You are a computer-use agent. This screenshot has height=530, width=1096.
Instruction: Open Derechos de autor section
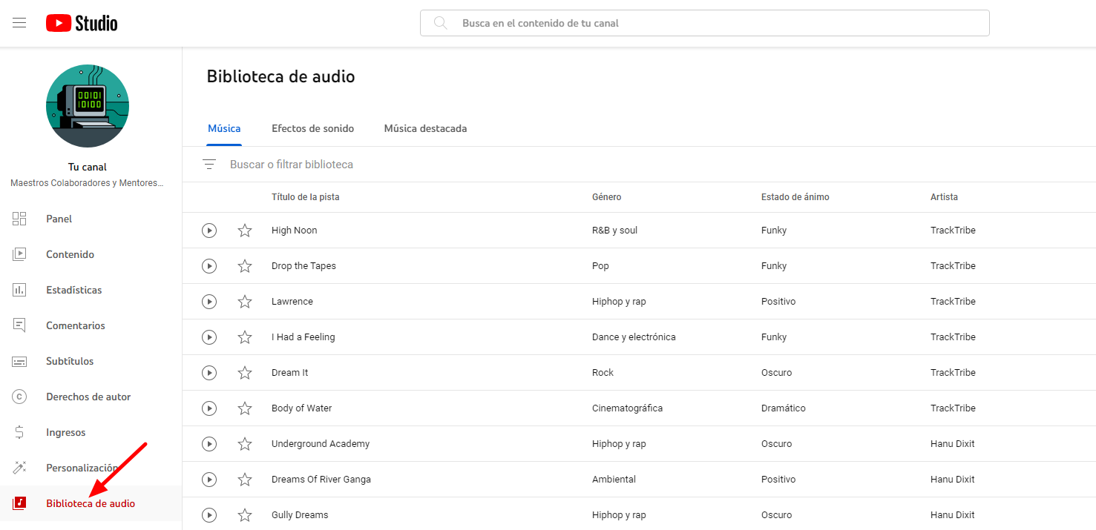coord(91,397)
